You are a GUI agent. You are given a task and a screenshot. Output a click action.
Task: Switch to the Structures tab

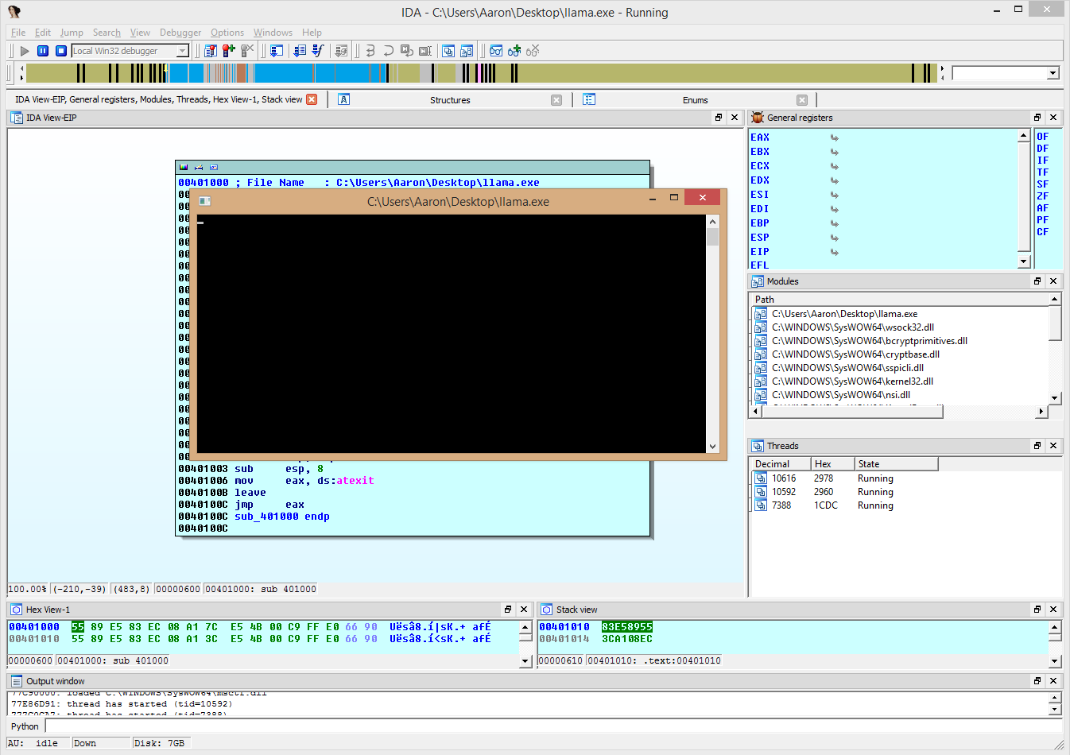coord(450,100)
